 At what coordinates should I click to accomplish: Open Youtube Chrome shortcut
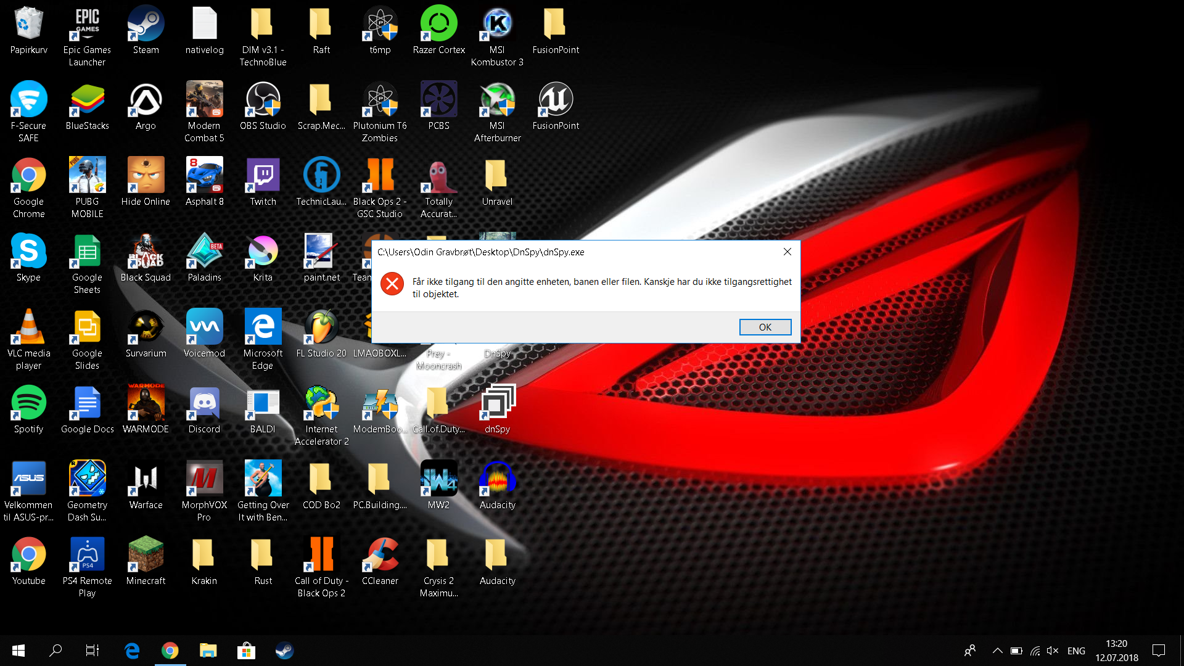click(x=28, y=561)
